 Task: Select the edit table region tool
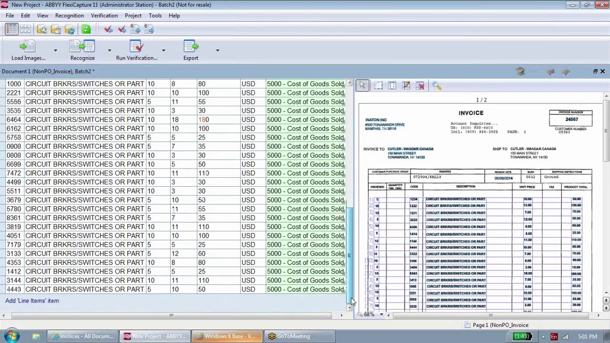pos(406,86)
